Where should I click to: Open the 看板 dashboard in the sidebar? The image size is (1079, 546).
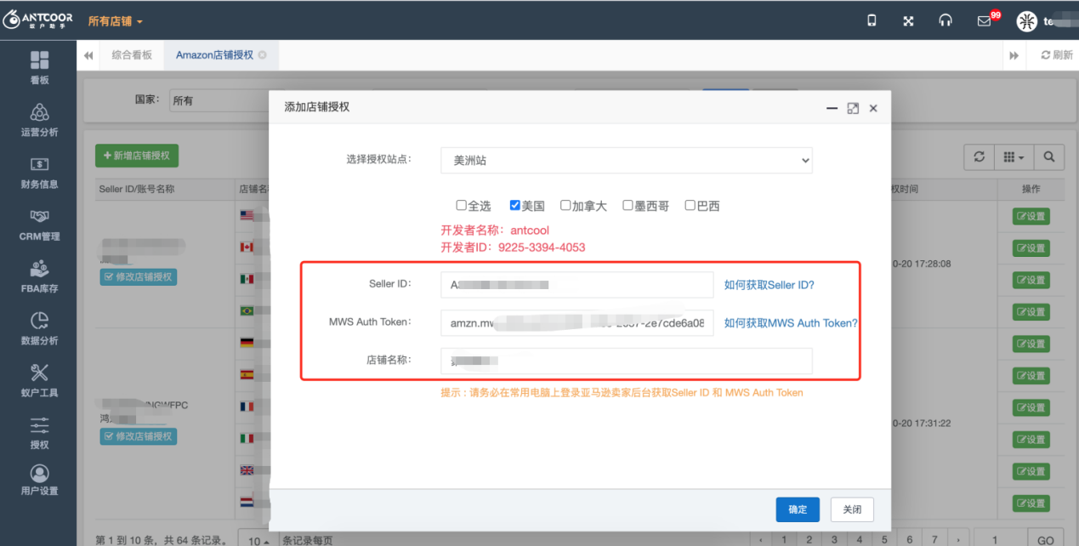pyautogui.click(x=39, y=67)
